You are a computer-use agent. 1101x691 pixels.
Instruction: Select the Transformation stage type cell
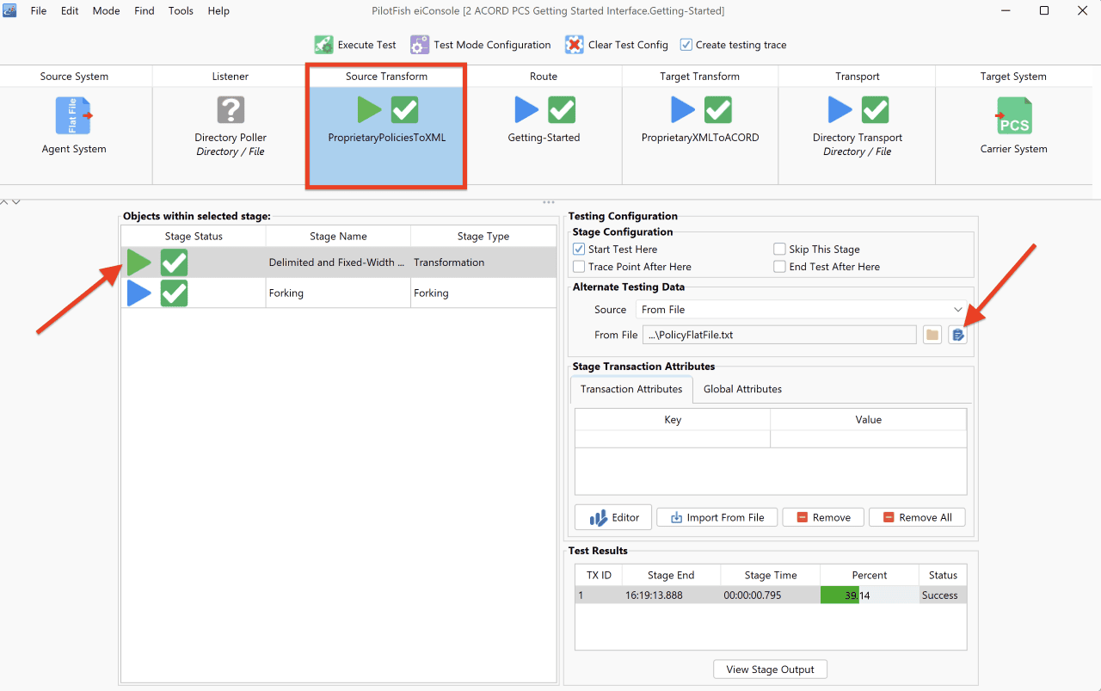(483, 262)
